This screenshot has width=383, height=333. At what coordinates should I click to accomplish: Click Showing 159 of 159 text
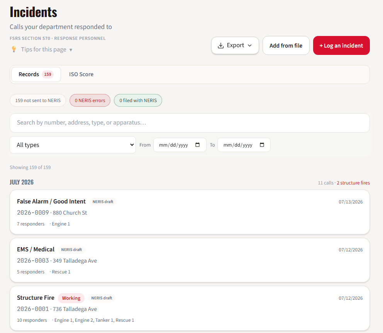coord(30,167)
